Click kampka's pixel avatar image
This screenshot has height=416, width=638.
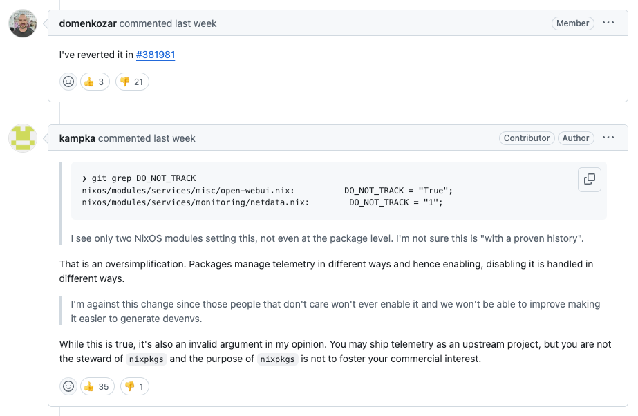pyautogui.click(x=23, y=138)
